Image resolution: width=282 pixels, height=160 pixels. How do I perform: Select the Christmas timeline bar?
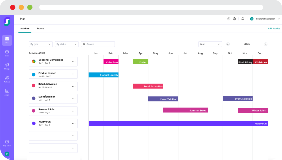click(261, 62)
